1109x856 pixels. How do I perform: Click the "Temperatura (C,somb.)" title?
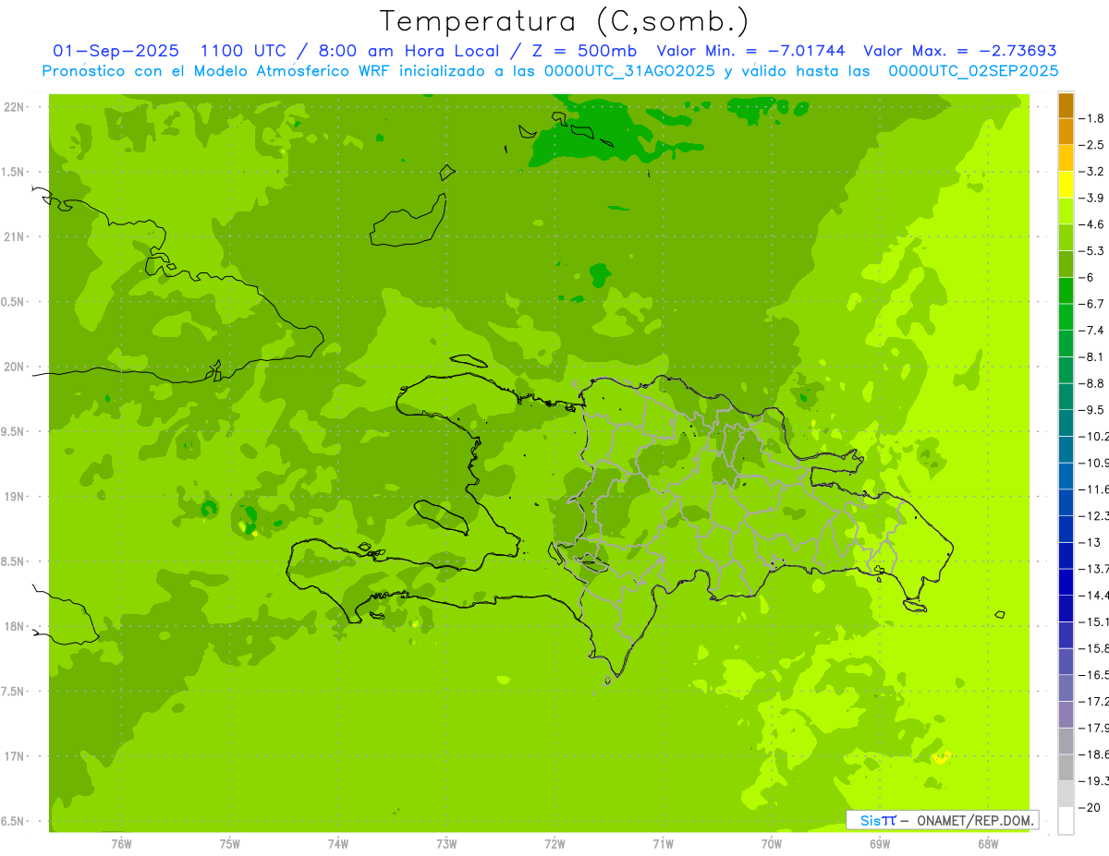(564, 21)
